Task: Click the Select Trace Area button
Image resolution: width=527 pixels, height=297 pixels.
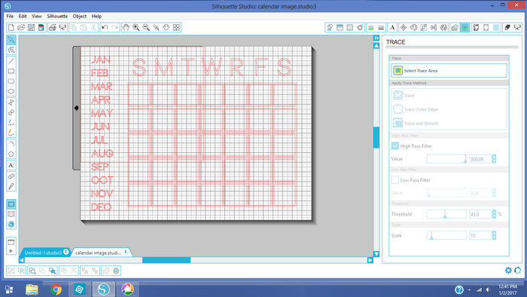Action: pyautogui.click(x=449, y=71)
